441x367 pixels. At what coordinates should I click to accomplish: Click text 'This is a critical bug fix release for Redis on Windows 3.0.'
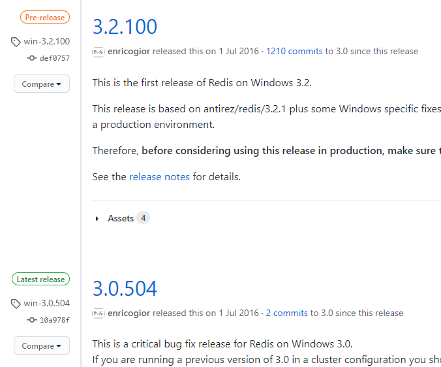(x=222, y=344)
